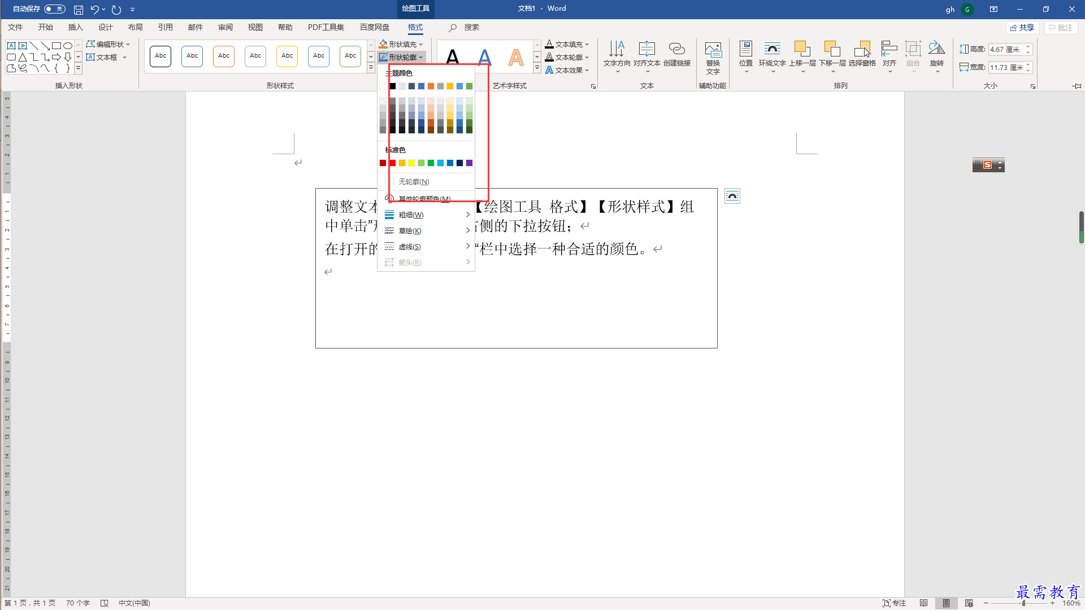
Task: Open the 位置 position tool
Action: click(745, 55)
